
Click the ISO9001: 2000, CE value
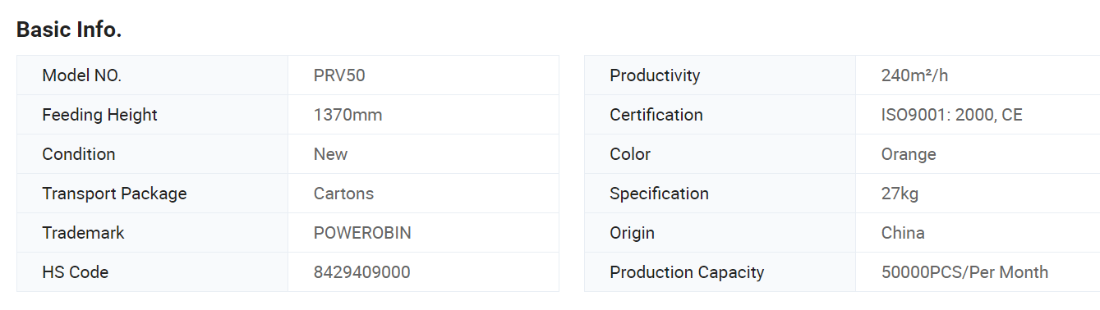pyautogui.click(x=951, y=115)
